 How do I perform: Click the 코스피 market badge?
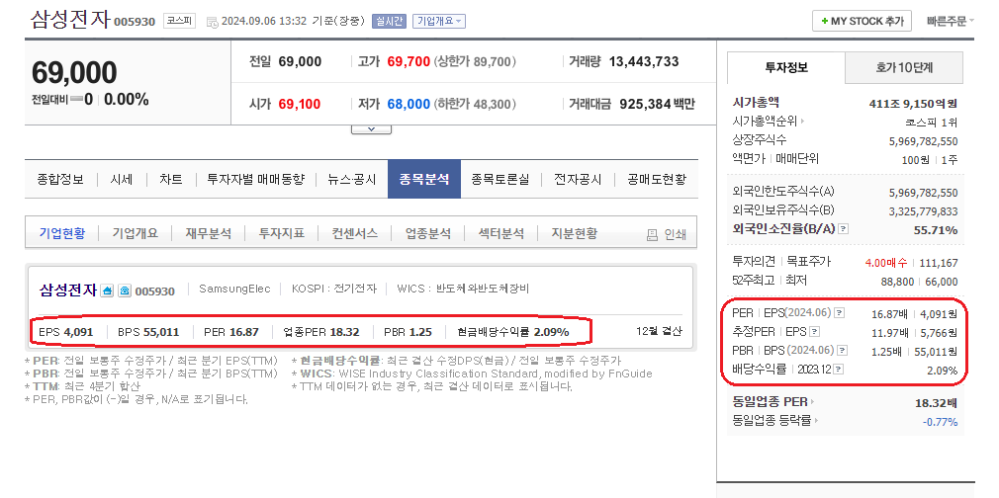pos(179,21)
